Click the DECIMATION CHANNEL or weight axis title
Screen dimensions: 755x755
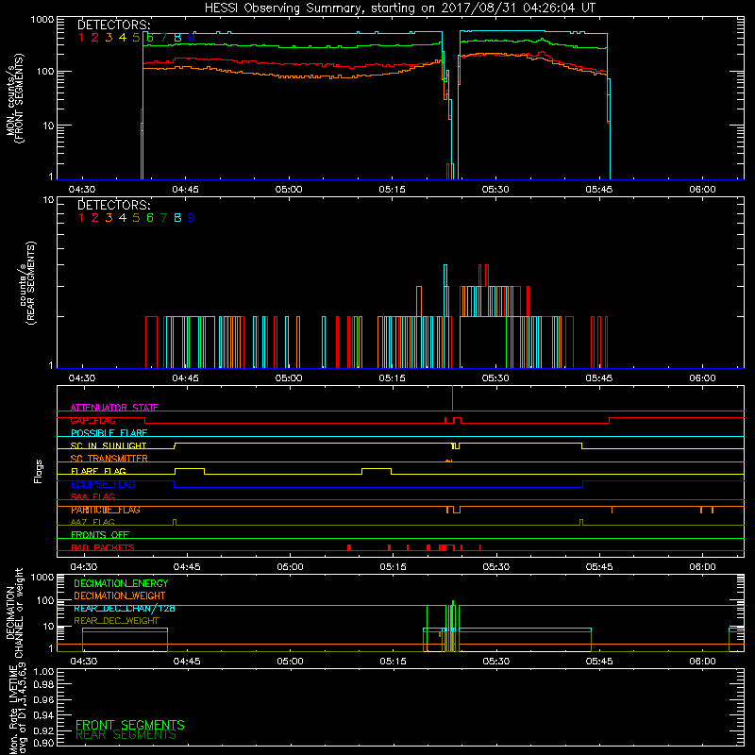14,612
